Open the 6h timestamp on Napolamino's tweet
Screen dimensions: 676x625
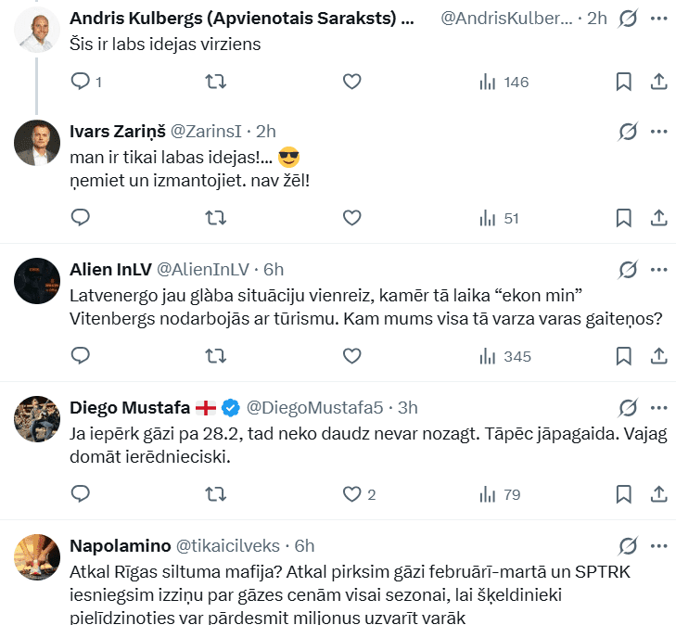[304, 545]
